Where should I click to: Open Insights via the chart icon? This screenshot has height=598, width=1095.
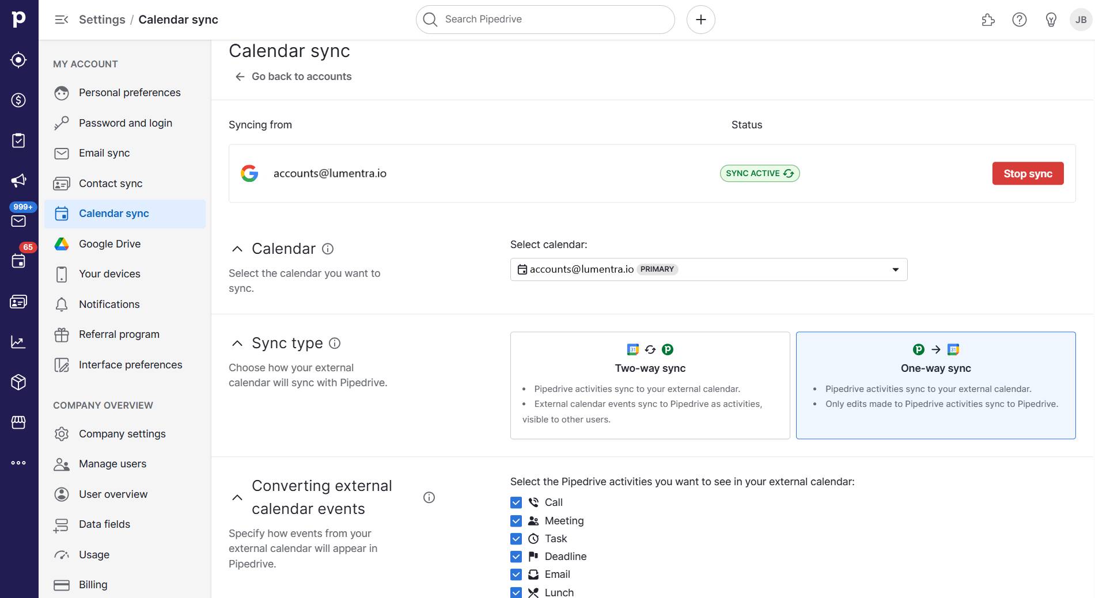coord(18,341)
